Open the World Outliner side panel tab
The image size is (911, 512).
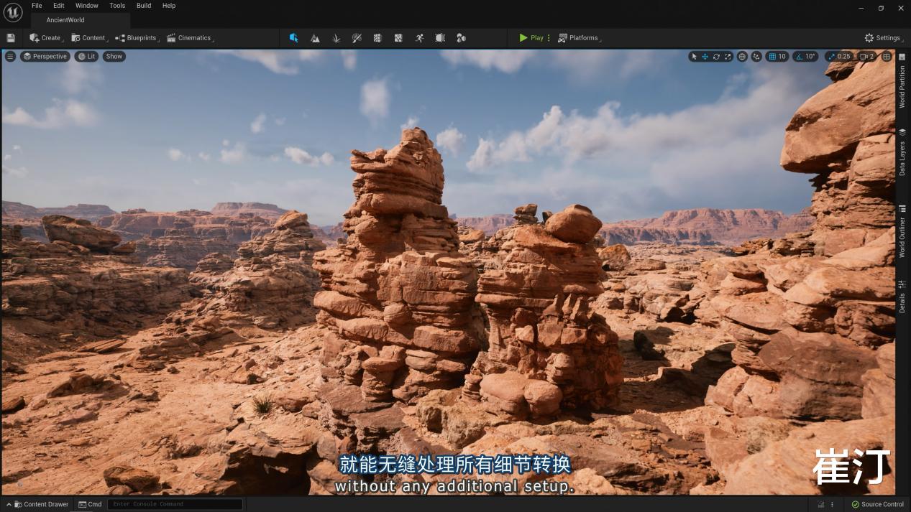(902, 232)
